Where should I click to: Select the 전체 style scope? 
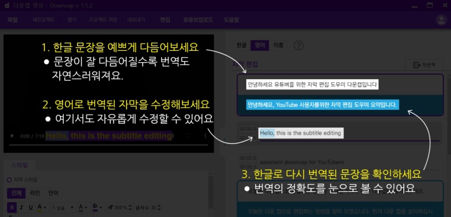pos(16,193)
